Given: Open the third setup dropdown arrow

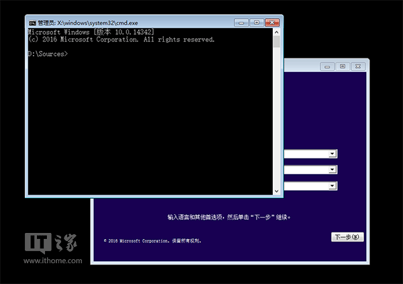Looking at the screenshot, I should pos(332,185).
